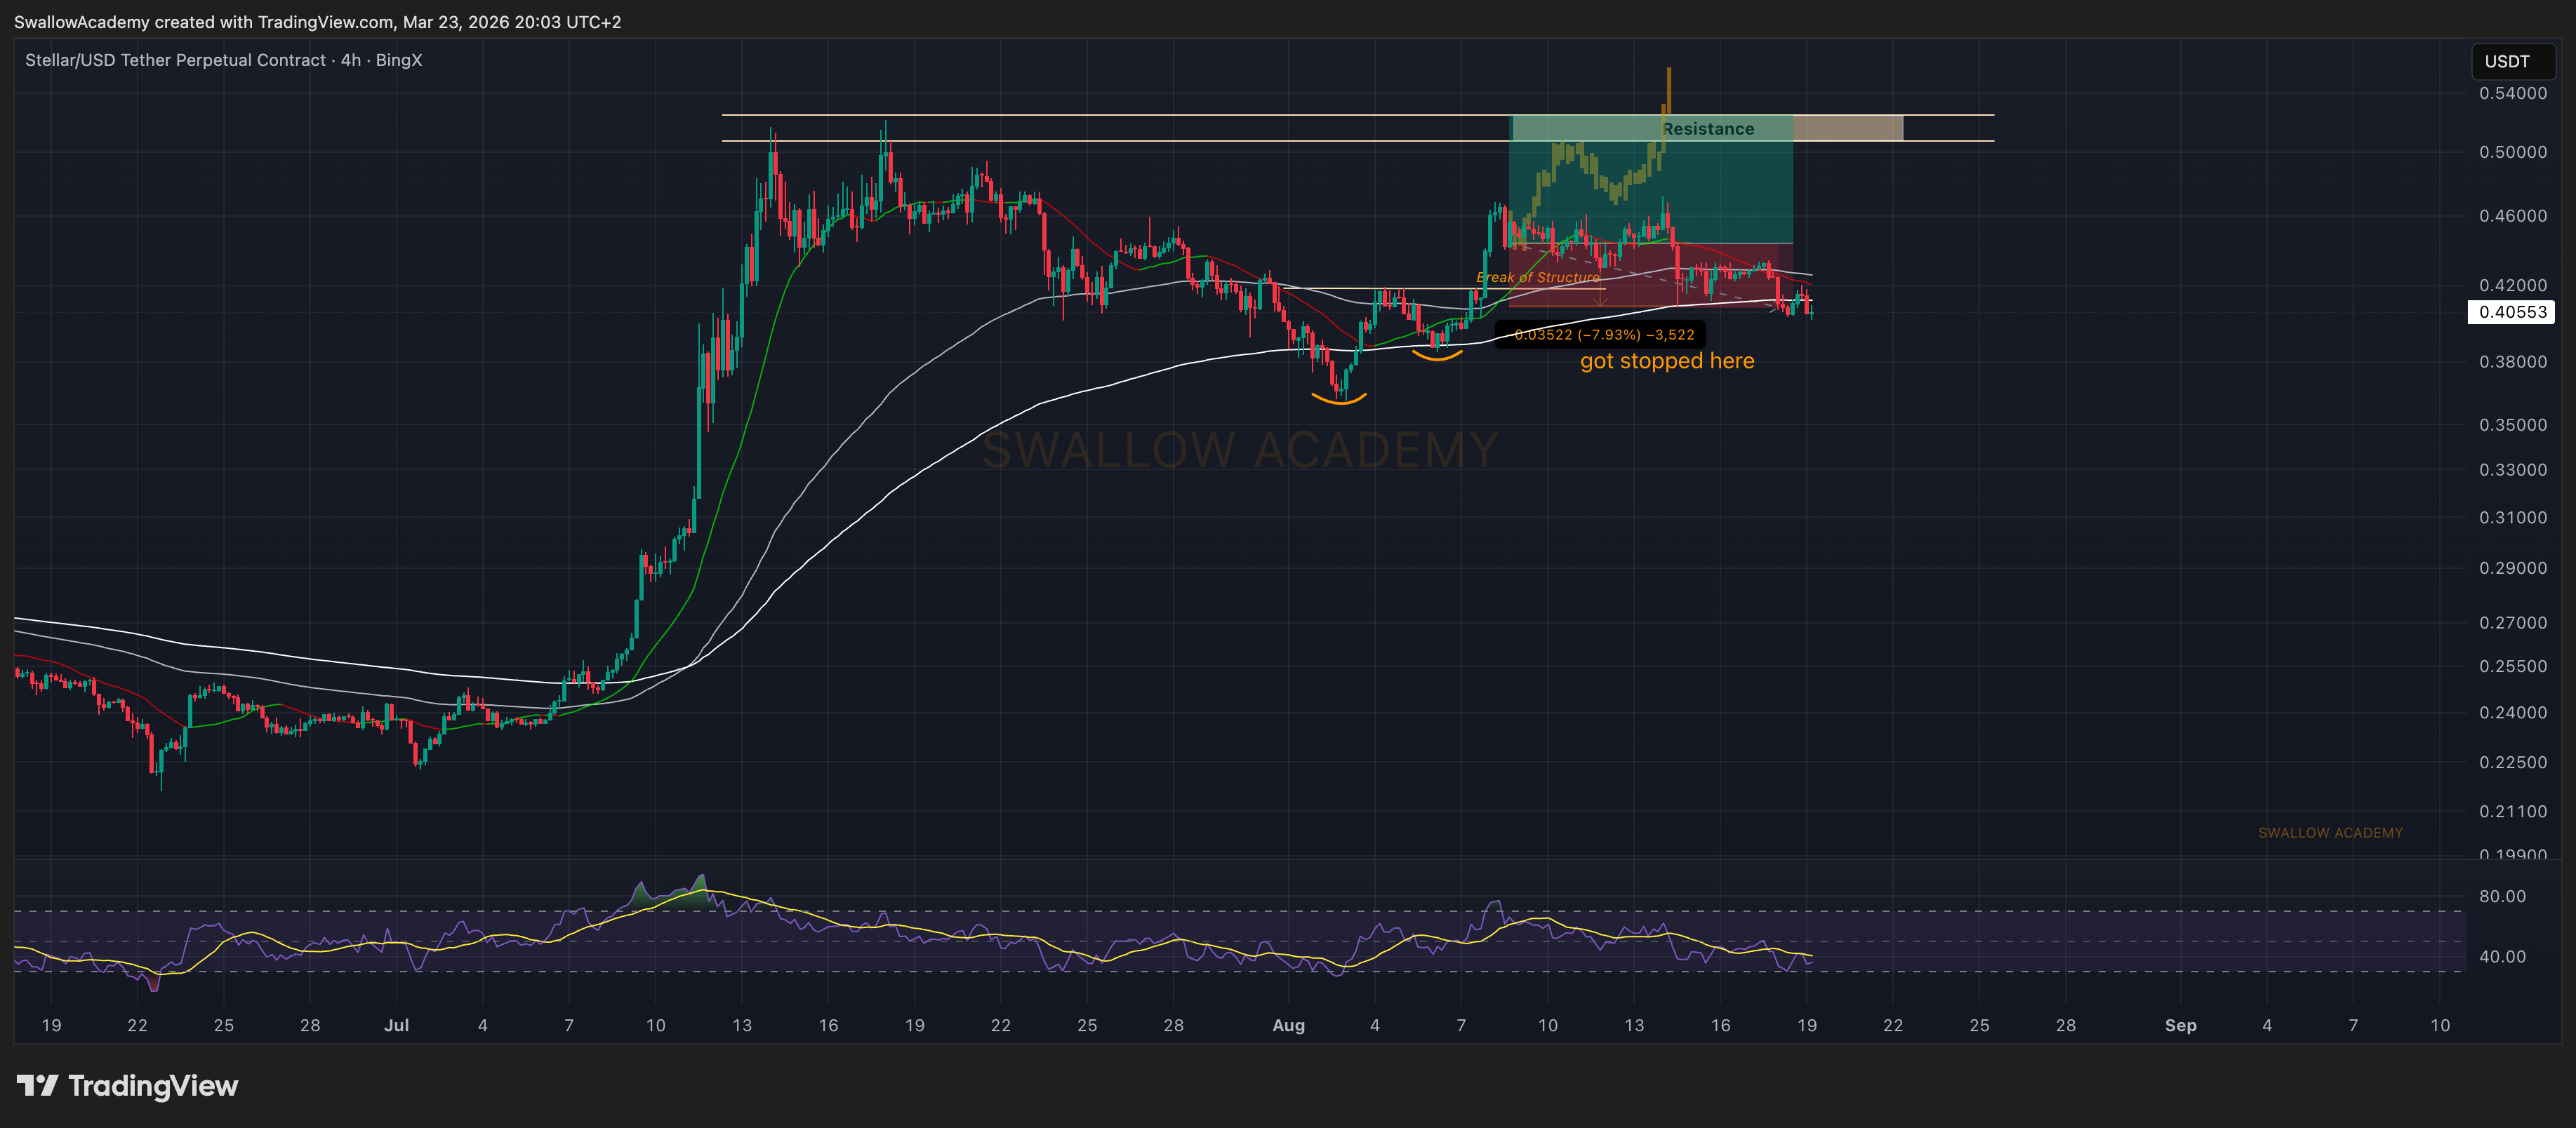
Task: Click the RSI 40.00 scale label
Action: pyautogui.click(x=2502, y=956)
